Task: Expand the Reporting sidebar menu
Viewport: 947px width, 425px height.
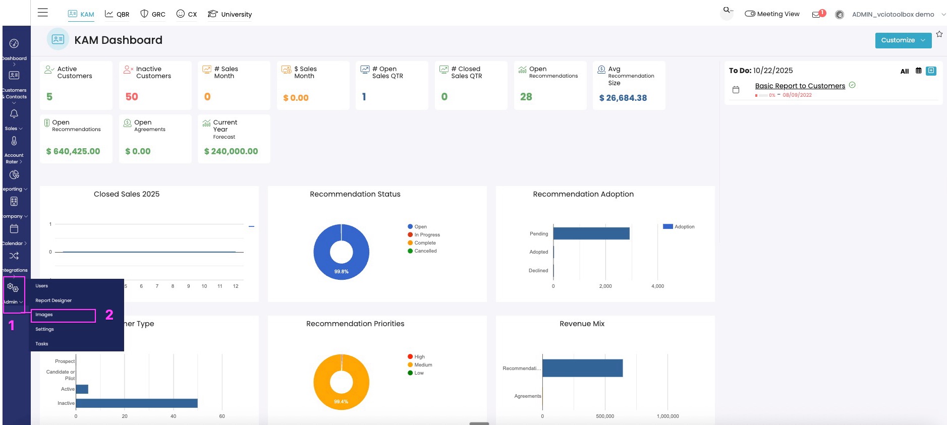Action: point(14,189)
